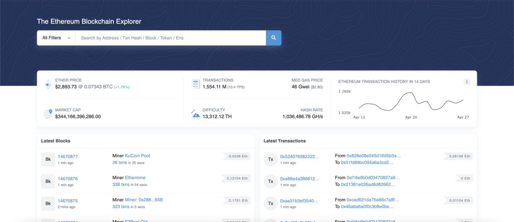Open the three-dot chart options menu
The image size is (514, 222).
tap(467, 82)
